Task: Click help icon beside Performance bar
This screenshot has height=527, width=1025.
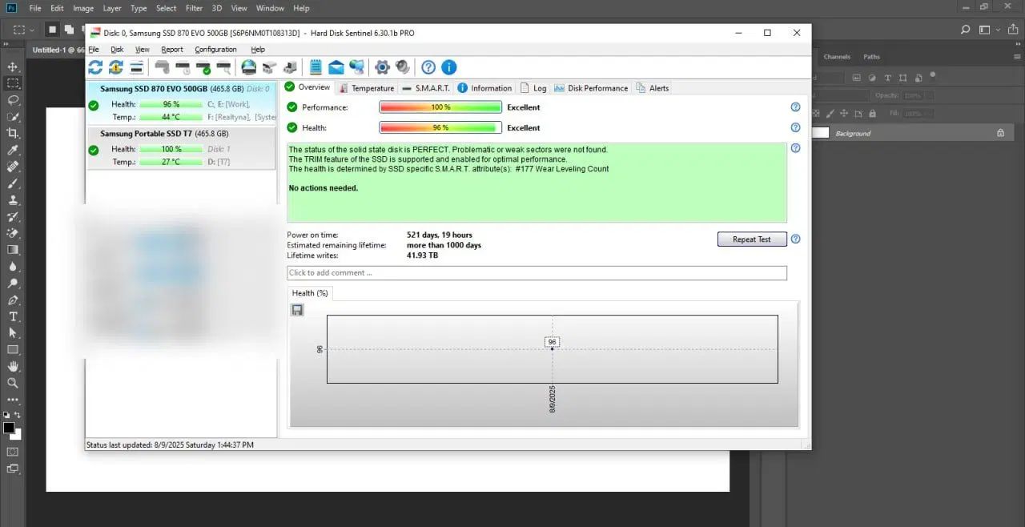Action: (x=795, y=107)
